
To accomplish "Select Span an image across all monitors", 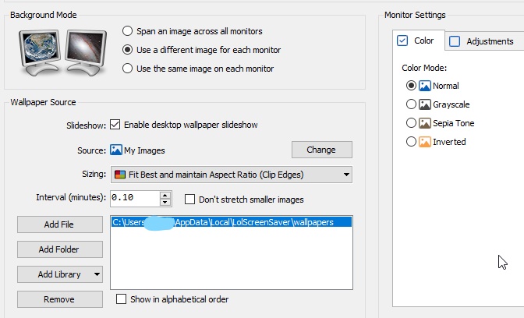I will coord(129,31).
